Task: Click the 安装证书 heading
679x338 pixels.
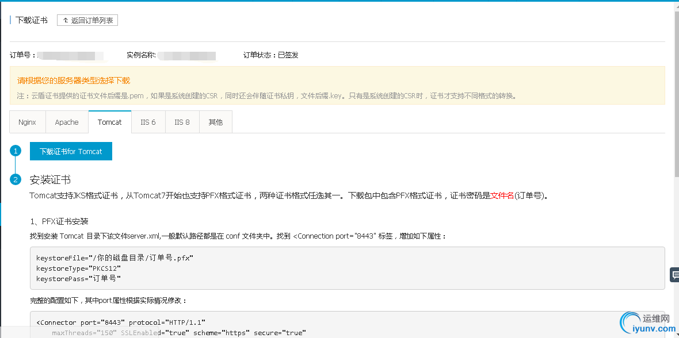Action: (50, 179)
